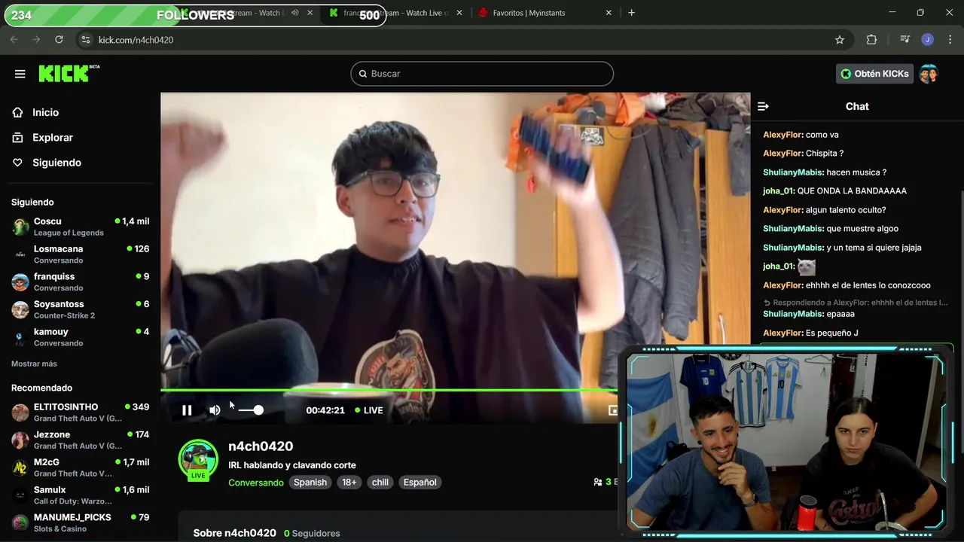The image size is (964, 542).
Task: View site information icon in address bar
Action: click(x=86, y=40)
